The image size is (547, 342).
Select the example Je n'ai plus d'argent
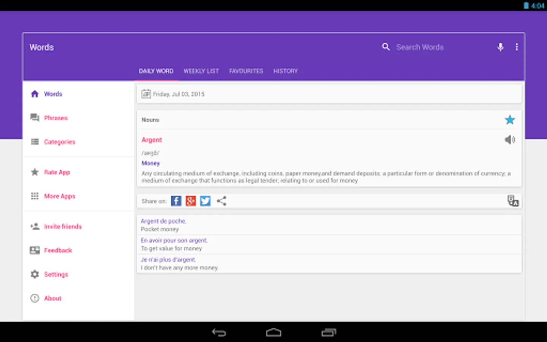click(168, 260)
